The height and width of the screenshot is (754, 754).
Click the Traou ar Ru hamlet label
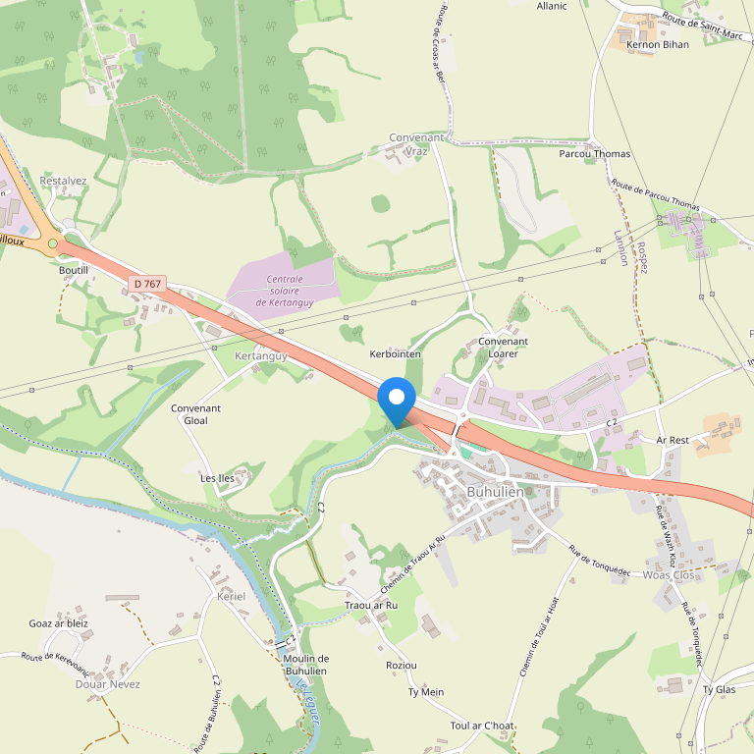371,606
